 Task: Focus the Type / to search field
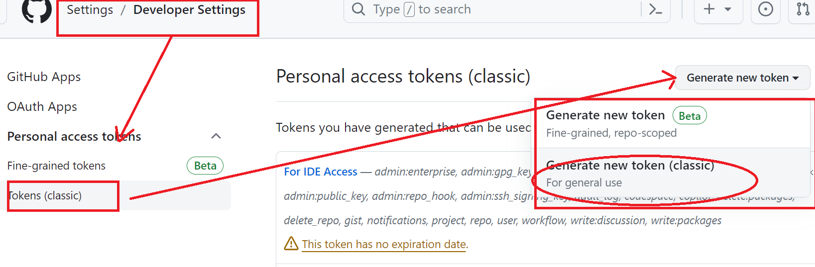pyautogui.click(x=498, y=9)
